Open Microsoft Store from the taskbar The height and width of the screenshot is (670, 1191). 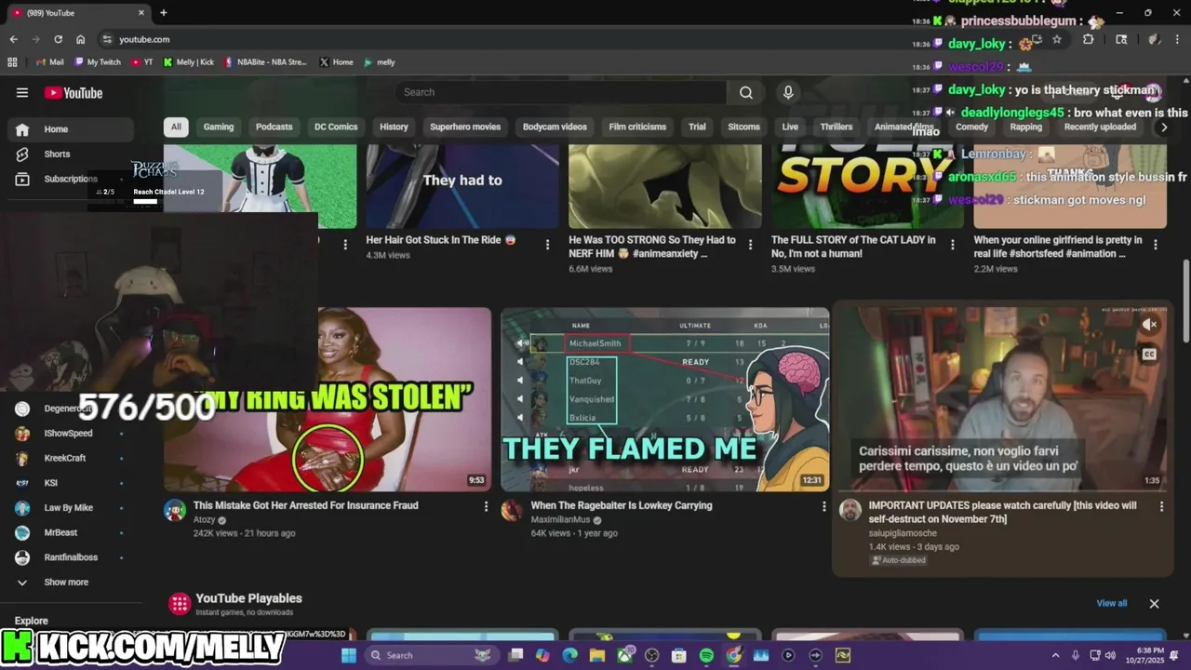click(679, 655)
